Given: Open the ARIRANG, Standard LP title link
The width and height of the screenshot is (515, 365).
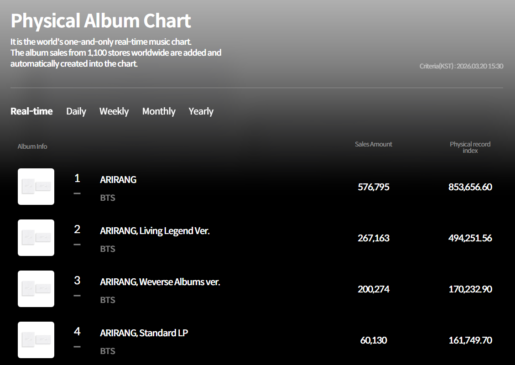Looking at the screenshot, I should click(x=144, y=333).
